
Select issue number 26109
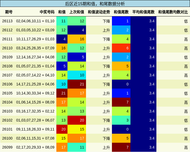coord(7,57)
